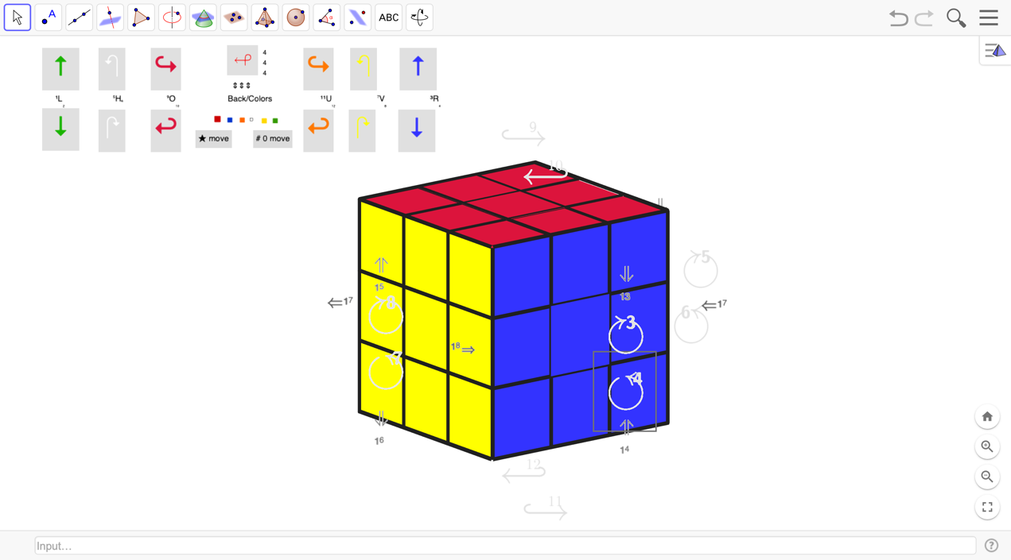This screenshot has width=1011, height=560.
Task: Expand the style bar panel toggle
Action: [995, 51]
